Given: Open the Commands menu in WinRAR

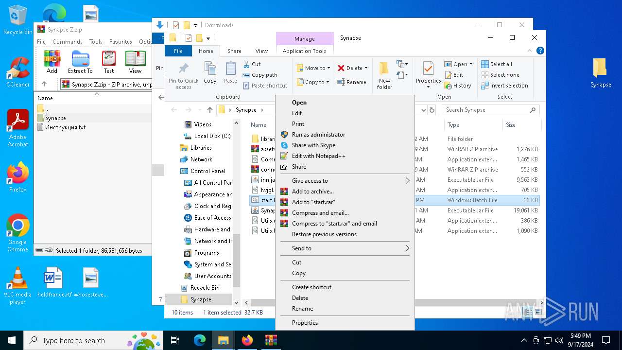Looking at the screenshot, I should click(68, 42).
